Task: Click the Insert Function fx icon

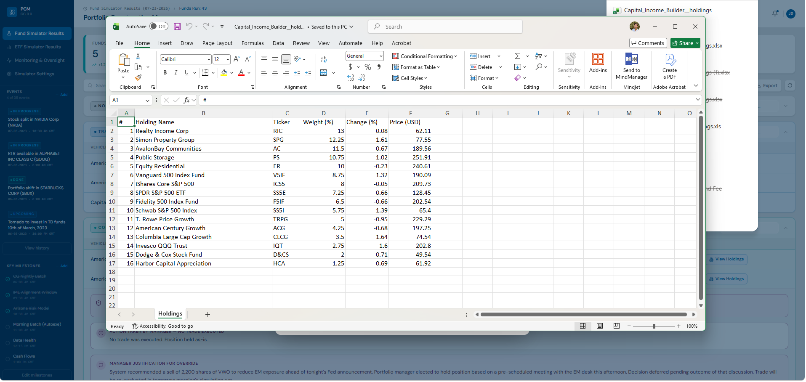Action: tap(186, 100)
